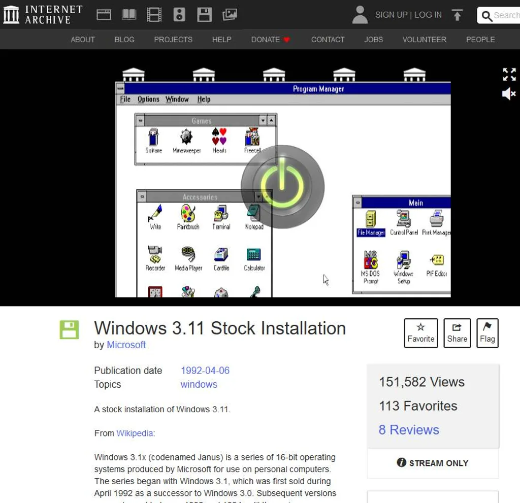Click the Flag button
The width and height of the screenshot is (520, 503).
tap(487, 333)
